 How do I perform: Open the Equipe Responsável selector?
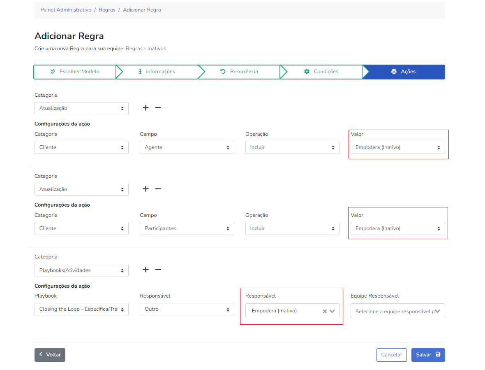397,312
